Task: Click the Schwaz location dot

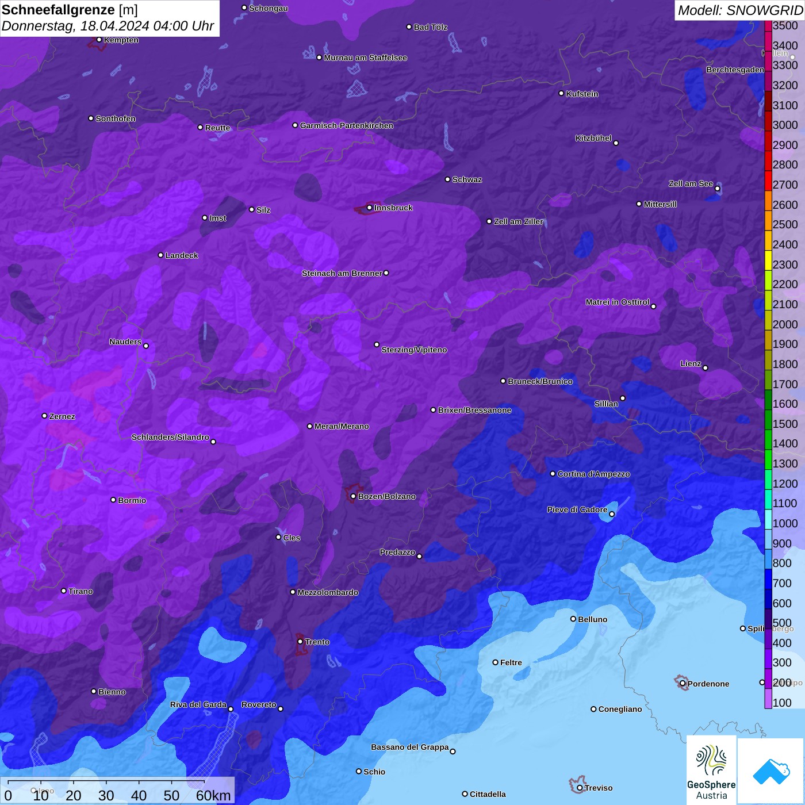Action: (447, 179)
